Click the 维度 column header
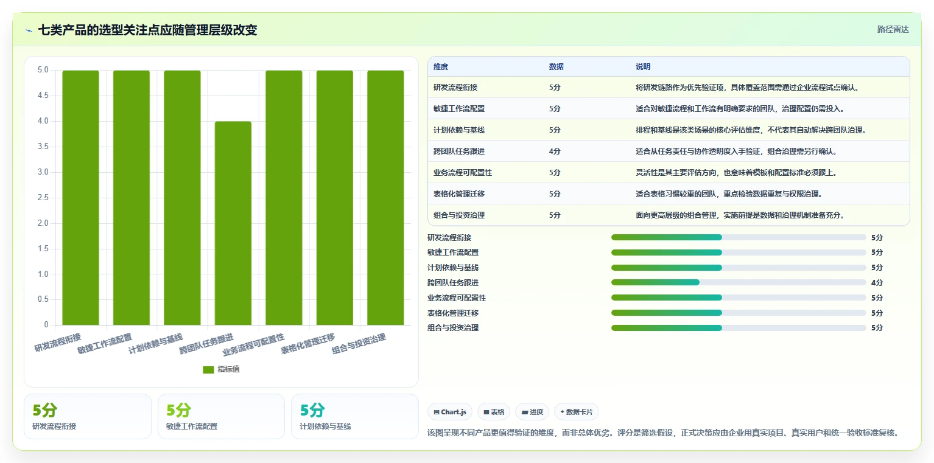The width and height of the screenshot is (934, 463). (441, 67)
